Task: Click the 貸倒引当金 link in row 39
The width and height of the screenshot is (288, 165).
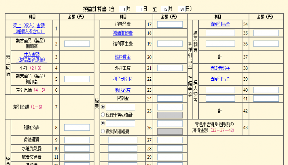Action: (x=220, y=79)
